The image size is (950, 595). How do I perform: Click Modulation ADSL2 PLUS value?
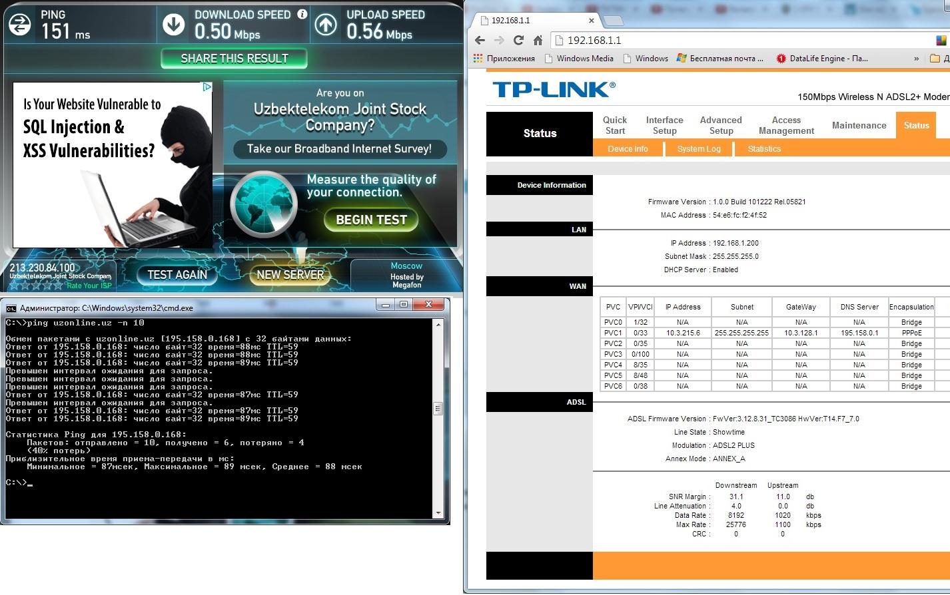(733, 445)
